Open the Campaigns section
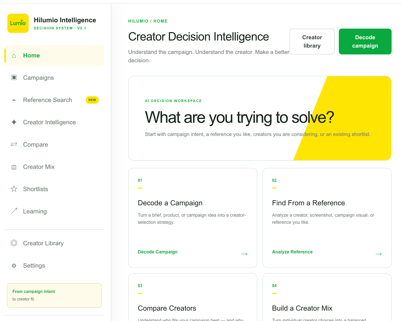The image size is (402, 321). (x=54, y=78)
